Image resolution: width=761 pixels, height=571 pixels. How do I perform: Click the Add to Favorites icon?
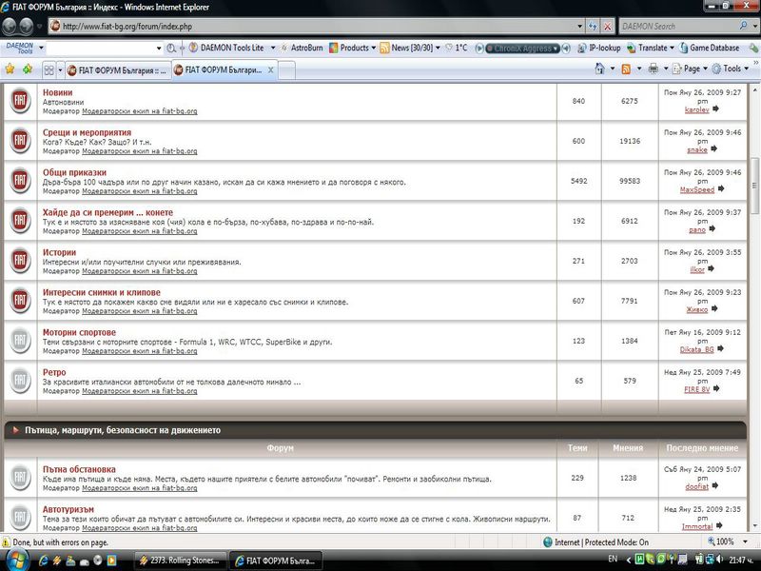click(28, 69)
